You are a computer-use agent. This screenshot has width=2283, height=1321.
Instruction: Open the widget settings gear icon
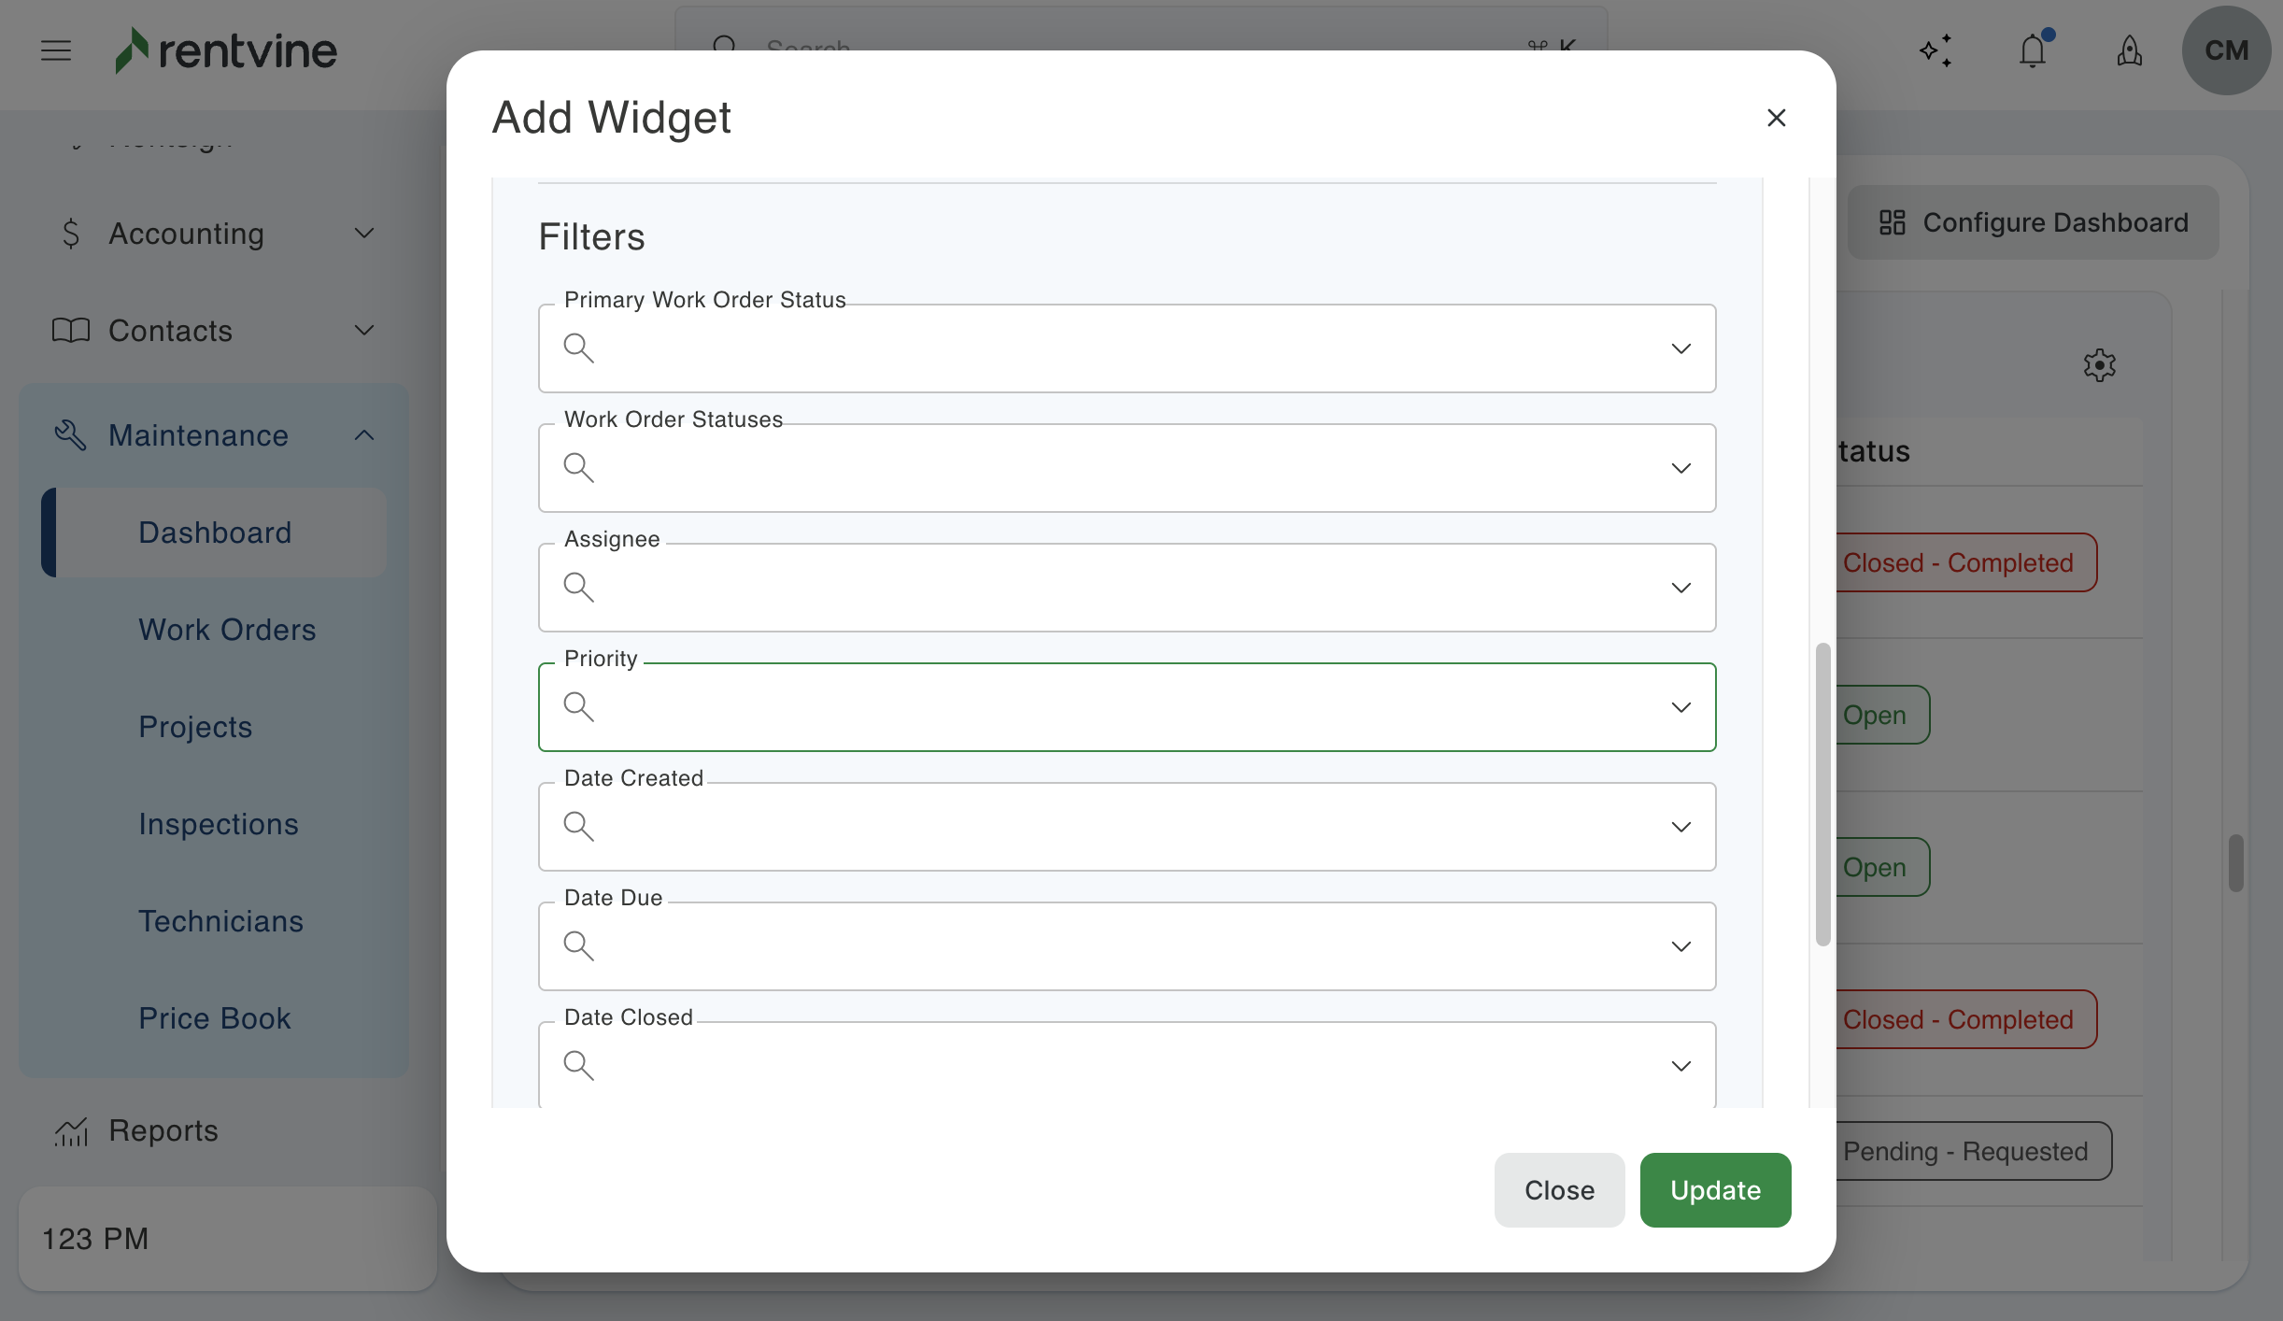point(2099,365)
